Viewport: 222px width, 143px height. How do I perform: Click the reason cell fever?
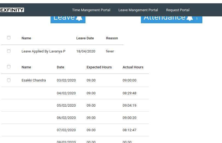(x=110, y=51)
